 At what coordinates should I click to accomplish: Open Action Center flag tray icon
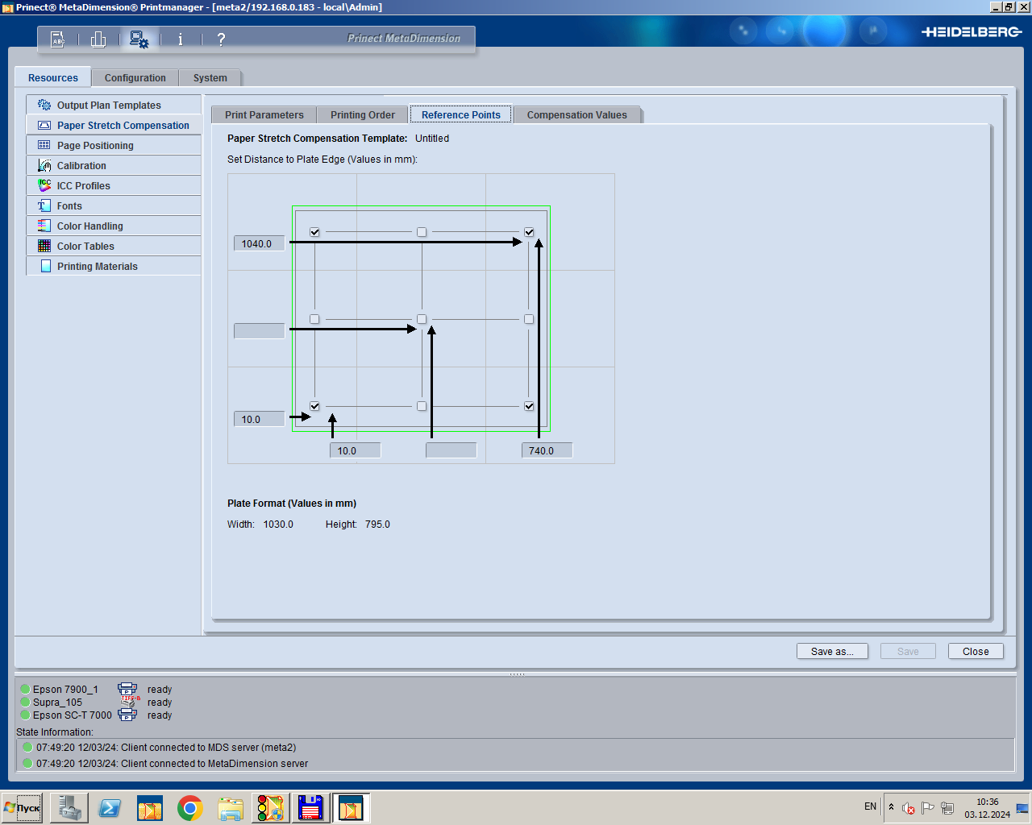point(928,808)
